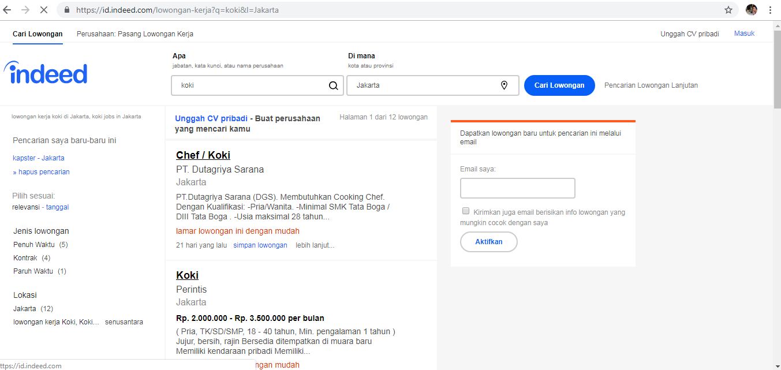781x370 pixels.
Task: Click the browser back arrow
Action: click(x=8, y=10)
